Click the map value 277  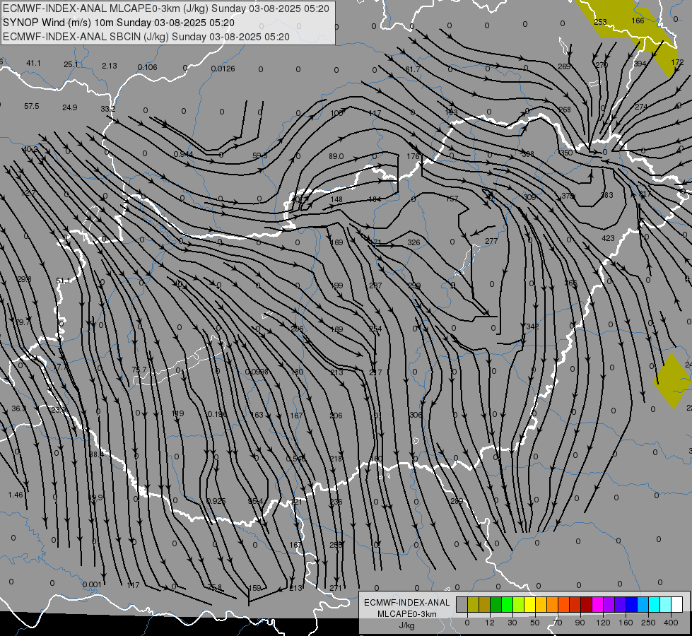click(x=491, y=241)
